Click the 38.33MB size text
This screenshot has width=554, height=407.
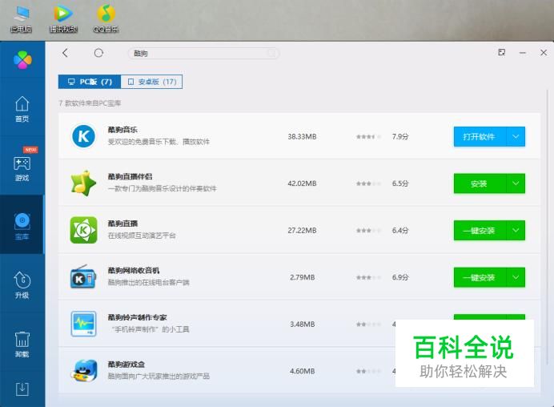302,136
